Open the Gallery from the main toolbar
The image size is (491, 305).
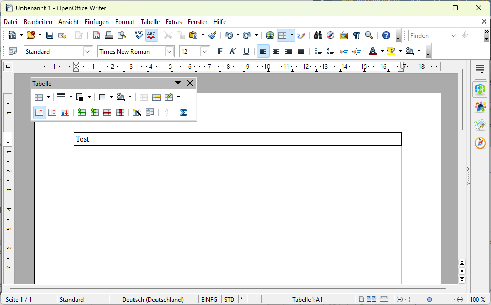pos(344,35)
